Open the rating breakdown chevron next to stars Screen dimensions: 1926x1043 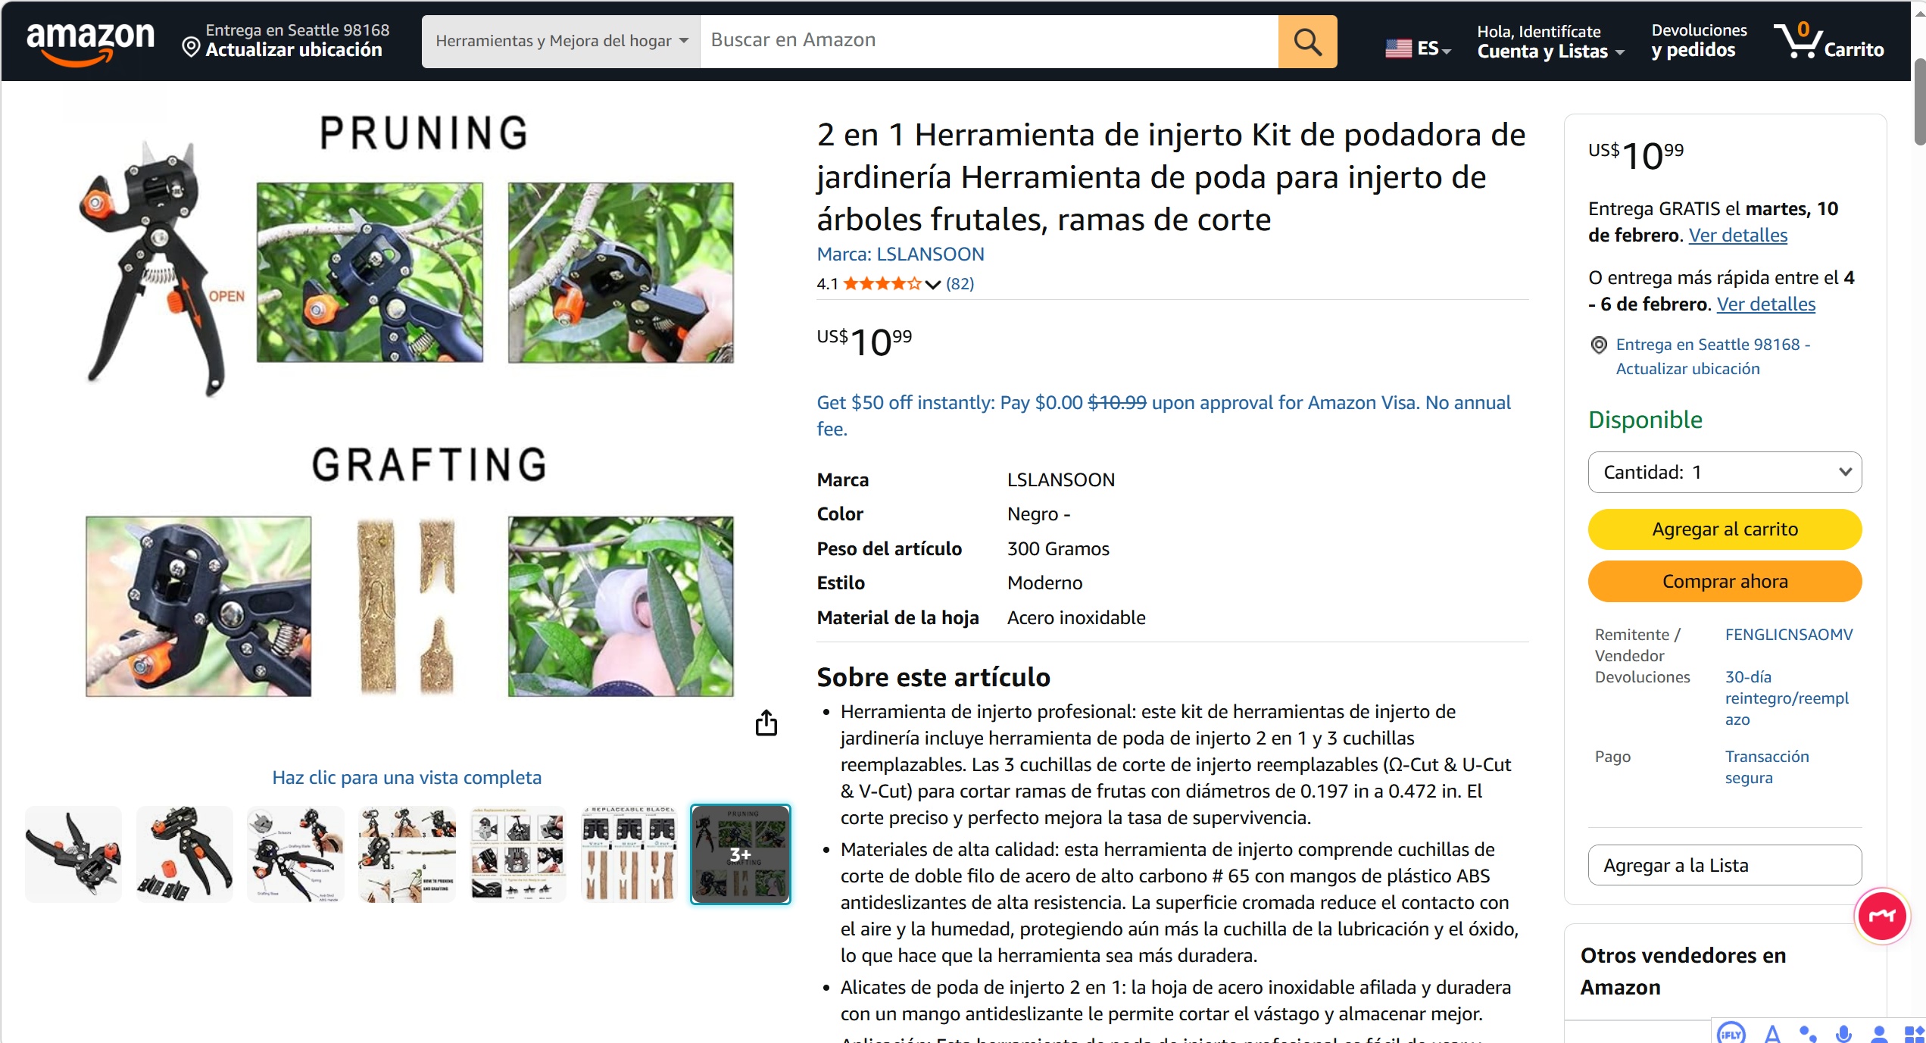click(933, 285)
